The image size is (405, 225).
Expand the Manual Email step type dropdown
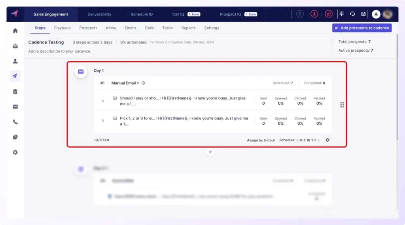(125, 83)
